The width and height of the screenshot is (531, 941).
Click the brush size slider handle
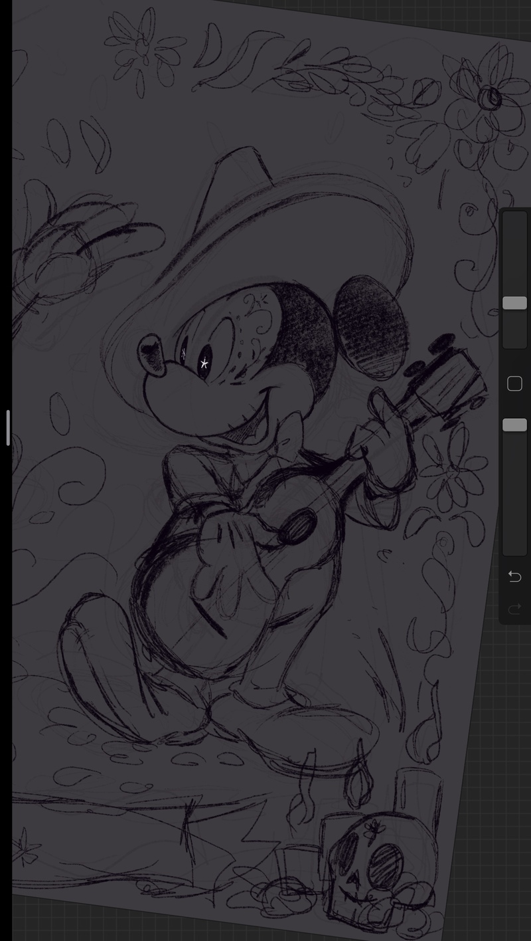pyautogui.click(x=514, y=303)
